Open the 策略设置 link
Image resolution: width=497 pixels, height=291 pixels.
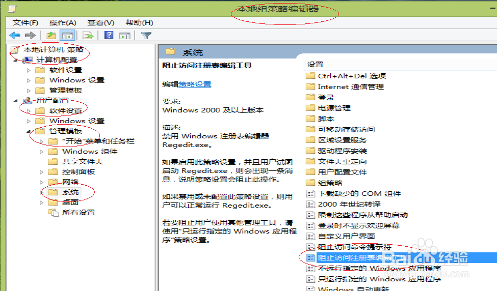pyautogui.click(x=195, y=84)
